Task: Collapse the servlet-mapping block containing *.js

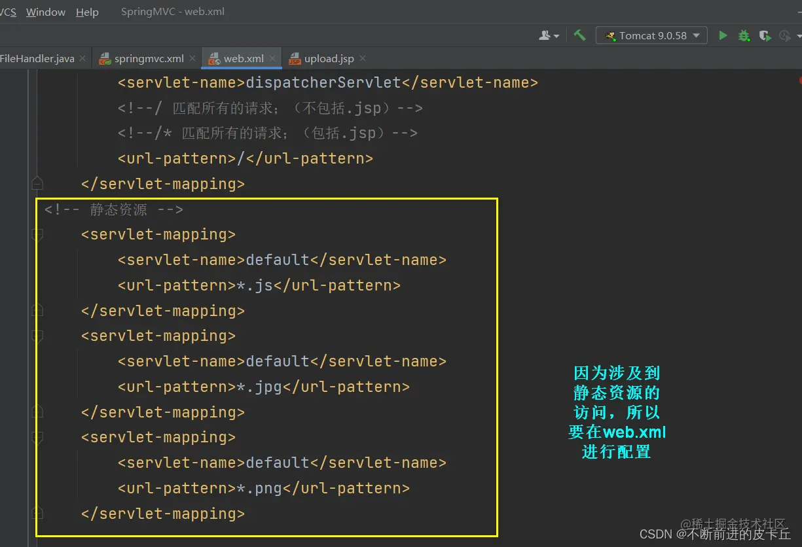Action: (37, 234)
